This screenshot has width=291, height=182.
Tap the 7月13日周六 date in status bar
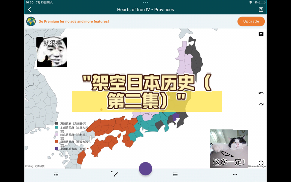(44, 2)
